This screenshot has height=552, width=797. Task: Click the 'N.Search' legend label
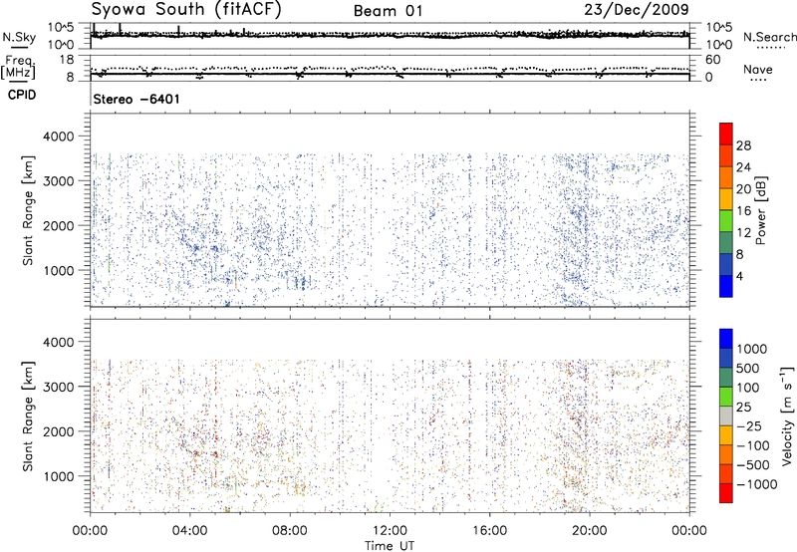770,37
